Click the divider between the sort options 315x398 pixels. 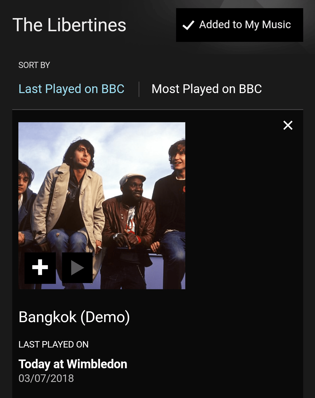(139, 89)
